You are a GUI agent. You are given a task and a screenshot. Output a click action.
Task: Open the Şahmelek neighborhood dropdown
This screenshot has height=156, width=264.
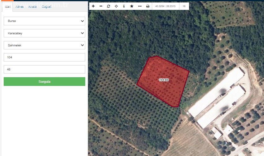44,45
